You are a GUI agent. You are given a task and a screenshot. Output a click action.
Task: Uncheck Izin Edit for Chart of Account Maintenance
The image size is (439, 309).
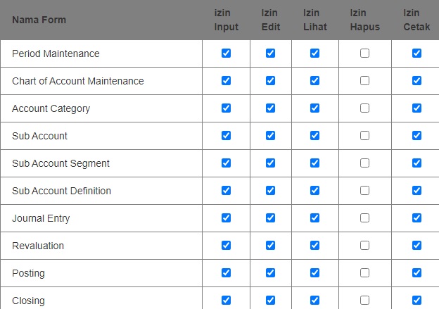[270, 81]
